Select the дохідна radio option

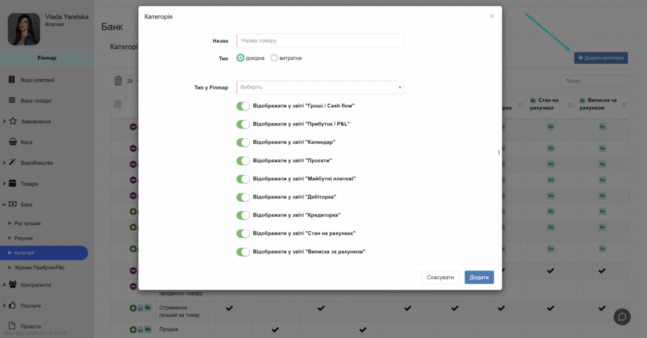click(241, 58)
